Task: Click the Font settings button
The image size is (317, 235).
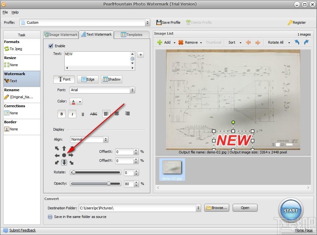Action: pyautogui.click(x=64, y=79)
